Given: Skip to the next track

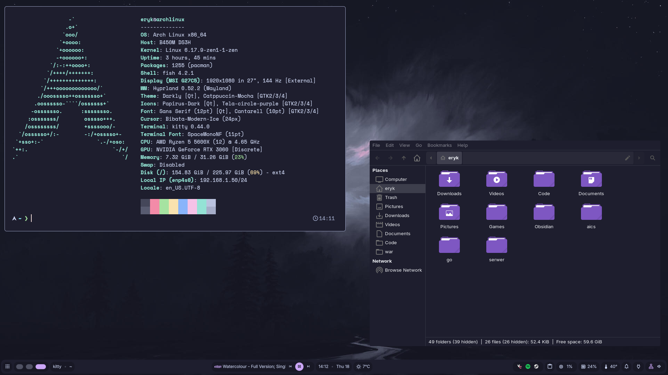Looking at the screenshot, I should click(308, 366).
